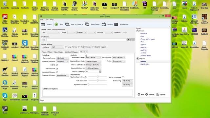
Task: Select the Android Tablet preset
Action: (x=145, y=55)
